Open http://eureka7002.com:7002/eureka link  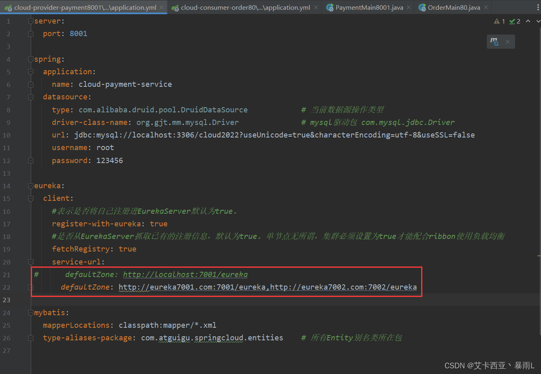click(343, 287)
